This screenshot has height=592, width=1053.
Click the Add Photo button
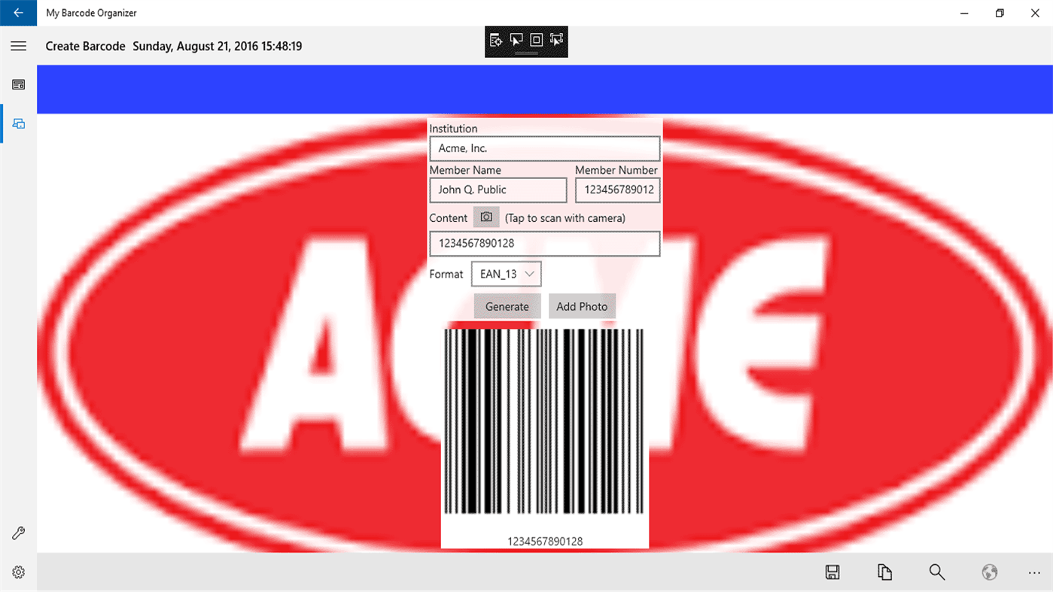(582, 306)
